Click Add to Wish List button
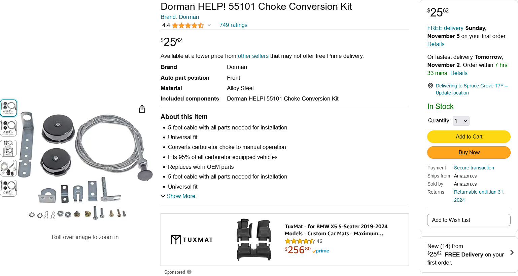This screenshot has width=518, height=276. click(469, 220)
